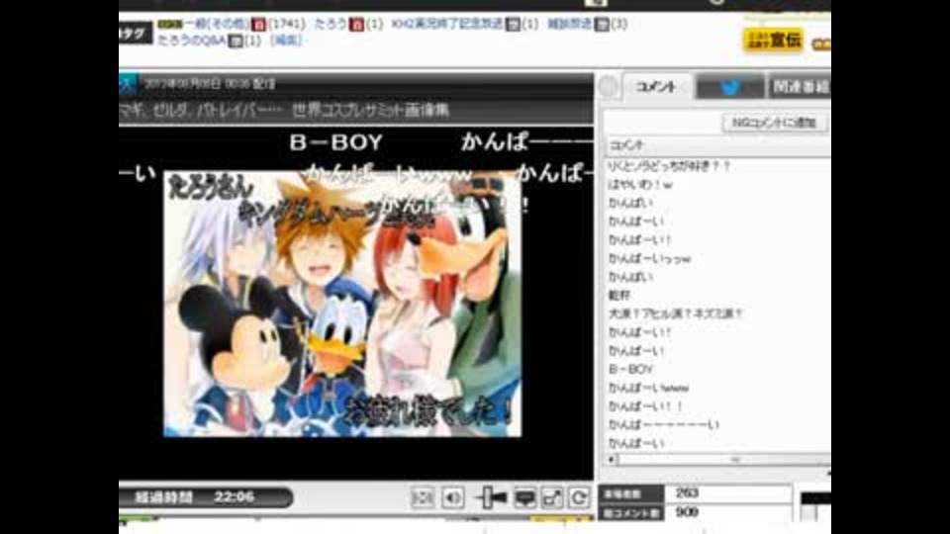Open the Twitter bird tab
This screenshot has height=534, width=950.
point(730,87)
